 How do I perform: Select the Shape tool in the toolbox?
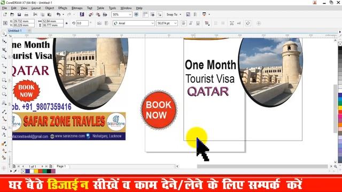pyautogui.click(x=4, y=42)
